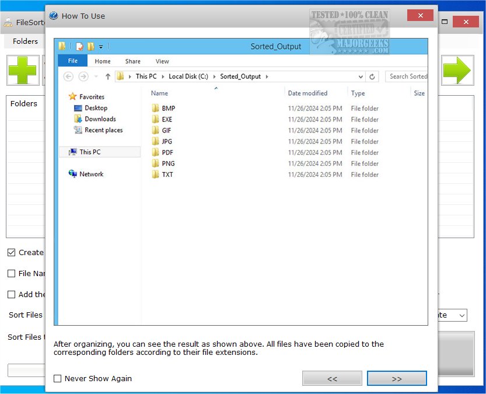The height and width of the screenshot is (394, 486).
Task: Expand the address bar history dropdown
Action: tap(361, 76)
